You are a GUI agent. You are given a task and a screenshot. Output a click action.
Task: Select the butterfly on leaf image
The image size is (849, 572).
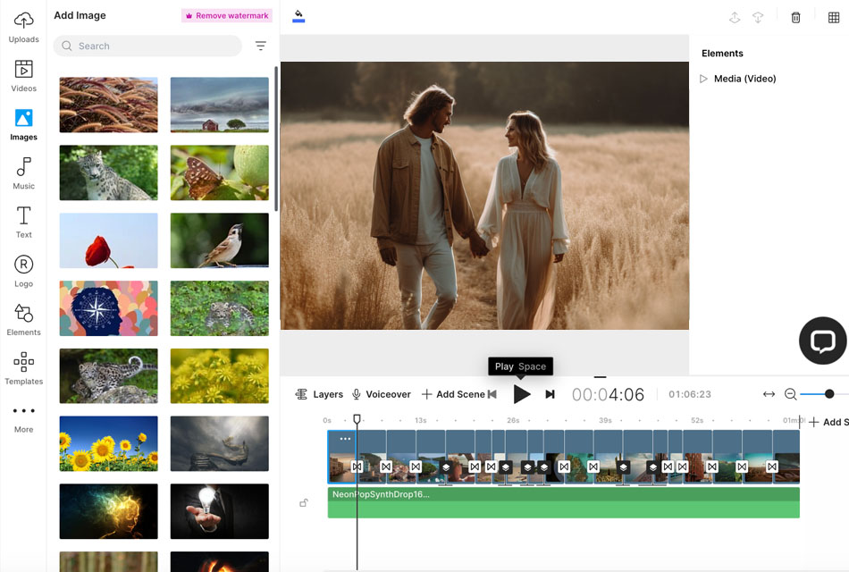point(219,172)
